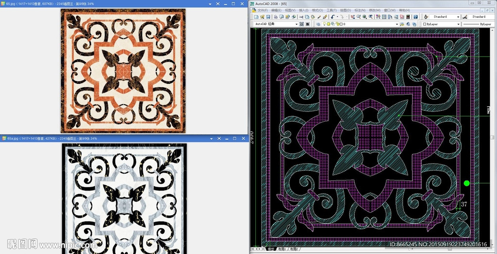497x254 pixels.
Task: Click the Zoom Window icon
Action: pyautogui.click(x=365, y=17)
